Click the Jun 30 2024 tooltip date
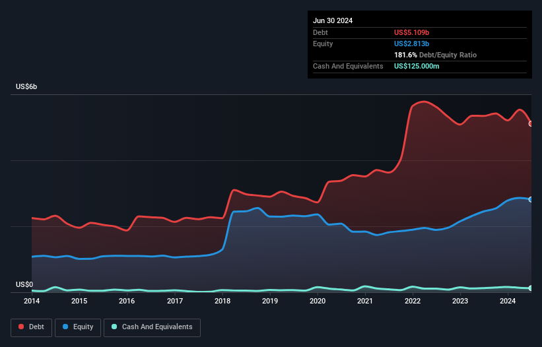 pos(333,20)
